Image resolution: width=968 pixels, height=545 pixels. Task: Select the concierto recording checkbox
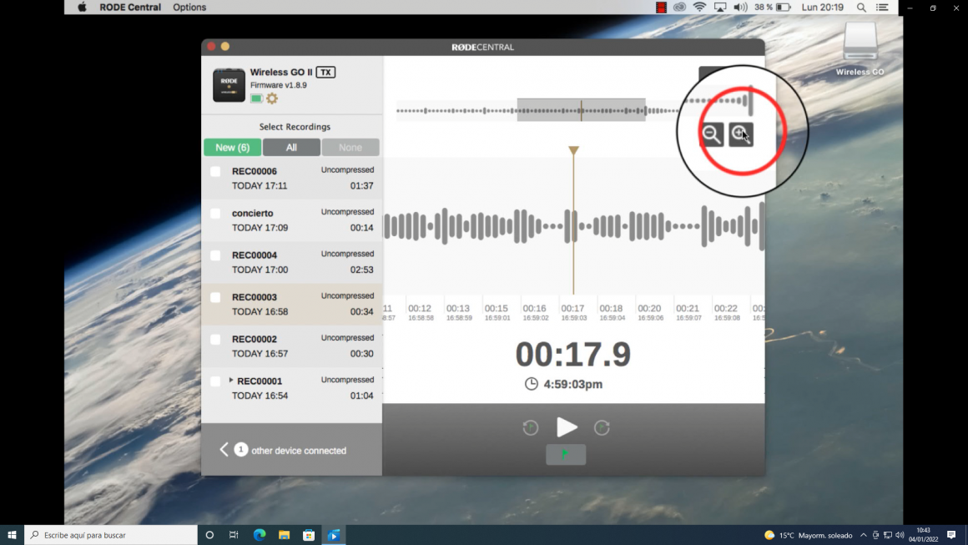[x=215, y=214]
